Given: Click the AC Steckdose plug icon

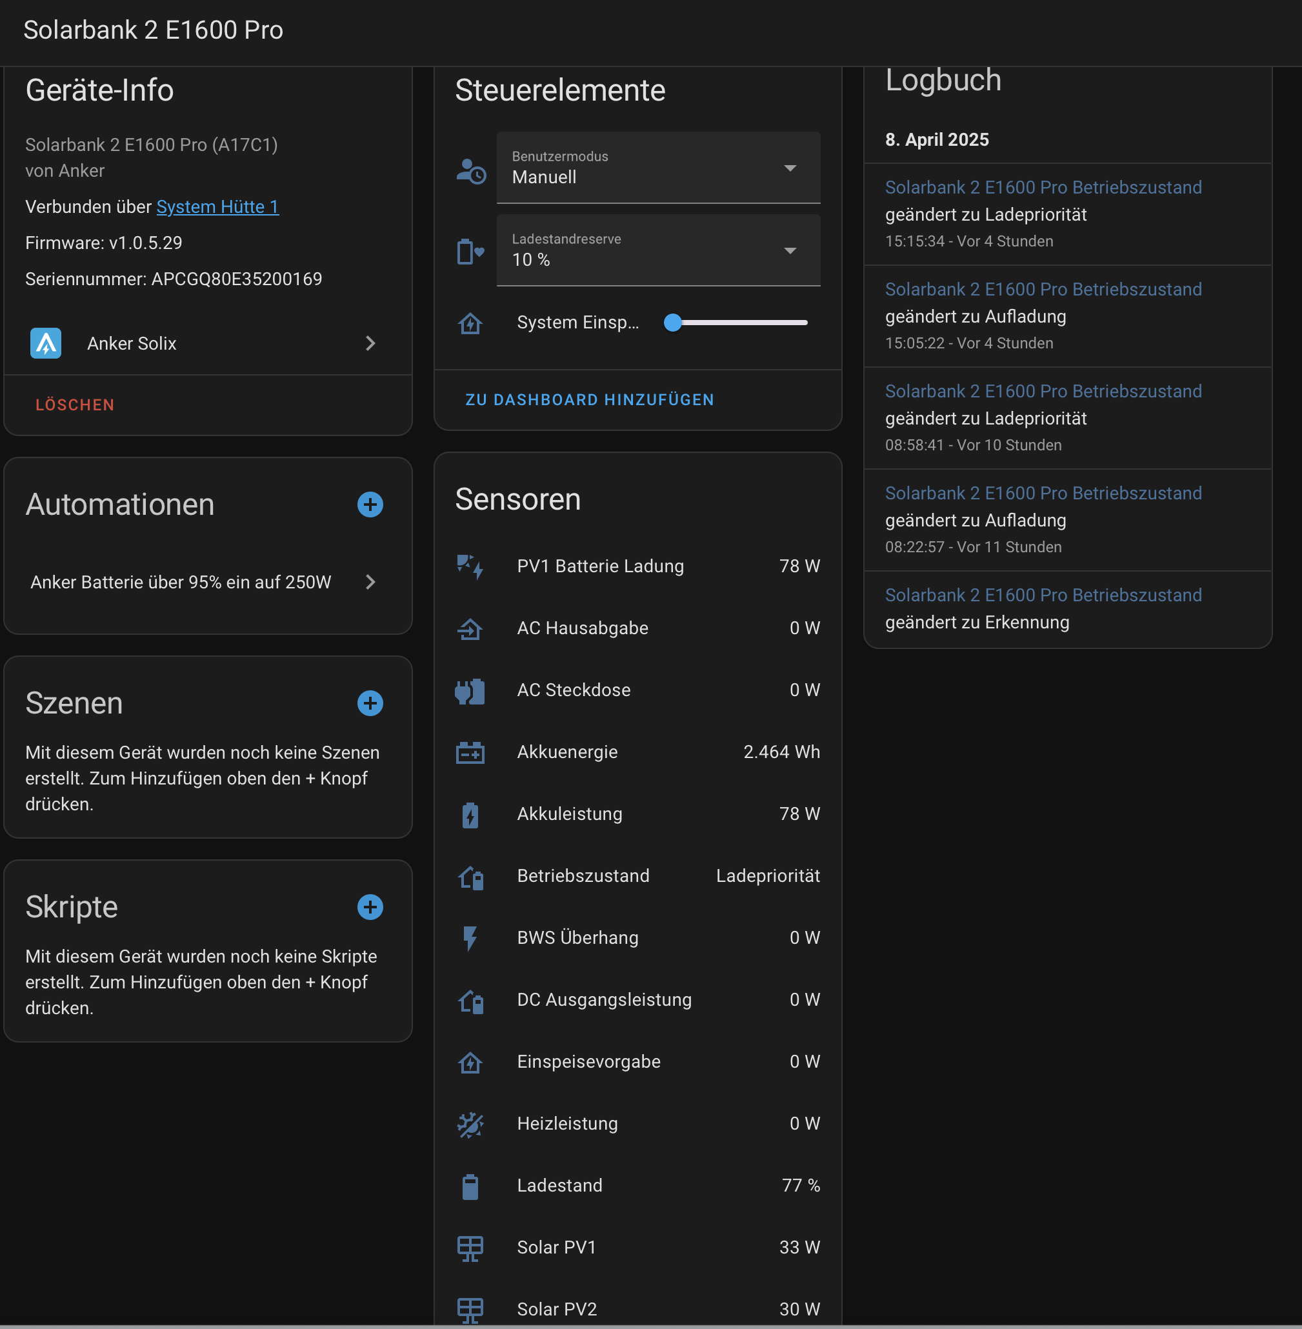Looking at the screenshot, I should point(470,690).
